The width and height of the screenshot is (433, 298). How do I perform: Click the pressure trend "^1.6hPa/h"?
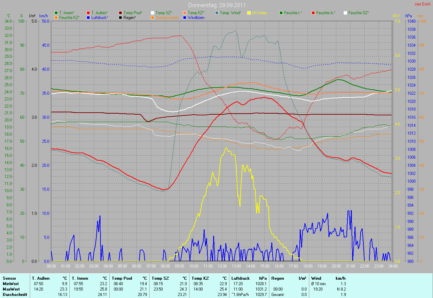[241, 295]
